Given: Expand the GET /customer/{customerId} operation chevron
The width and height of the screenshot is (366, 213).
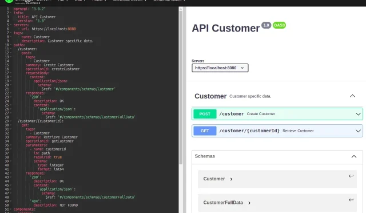Looking at the screenshot, I should click(x=358, y=131).
